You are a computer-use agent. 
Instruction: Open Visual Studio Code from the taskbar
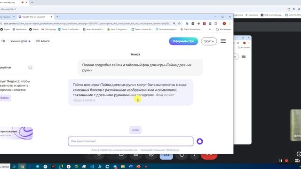point(92,167)
